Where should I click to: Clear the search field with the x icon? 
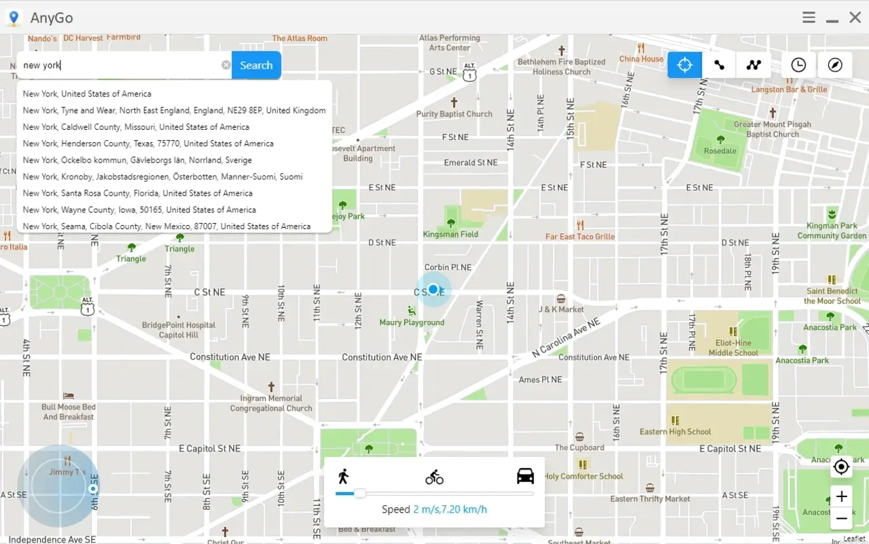pyautogui.click(x=225, y=65)
